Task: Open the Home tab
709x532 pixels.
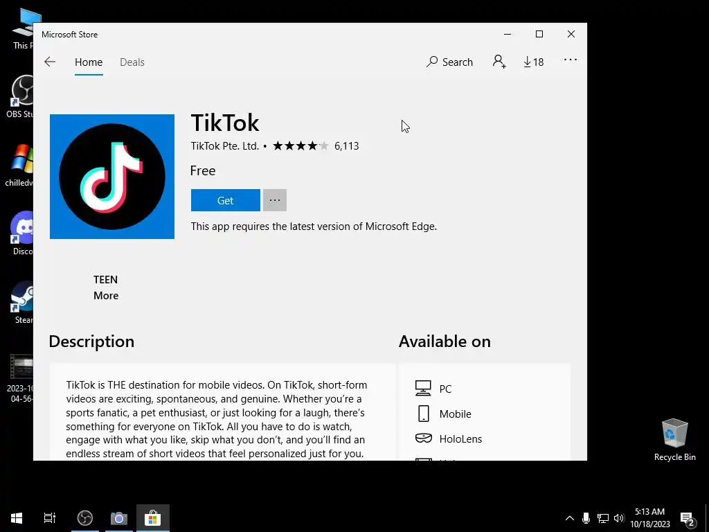Action: click(89, 62)
